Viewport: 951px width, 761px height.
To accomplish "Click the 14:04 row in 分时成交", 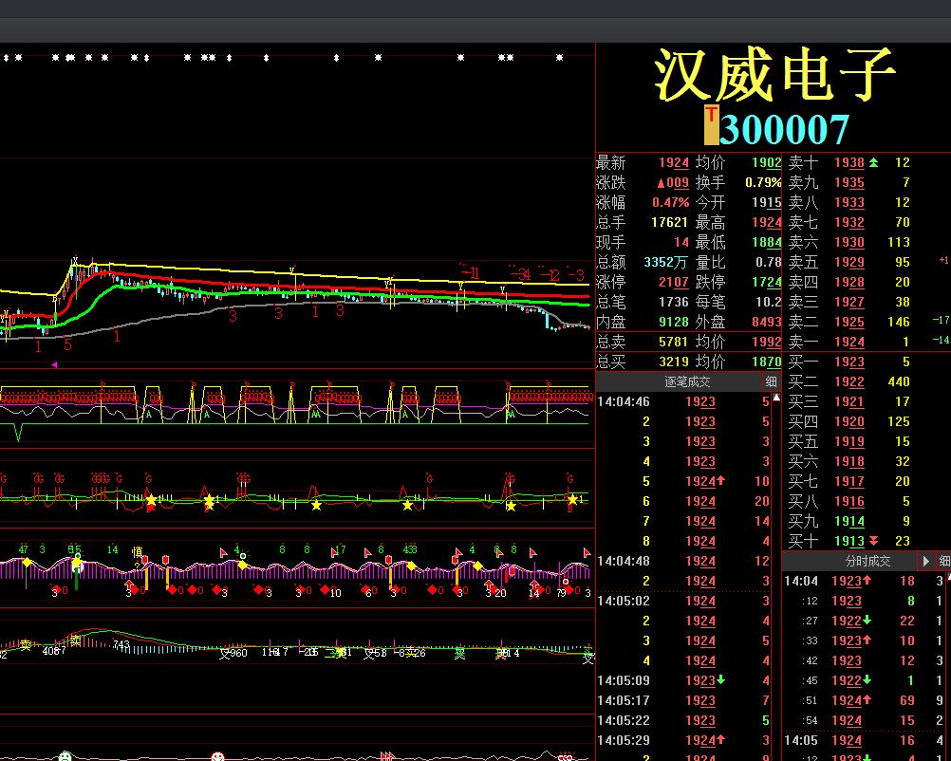I will click(865, 581).
